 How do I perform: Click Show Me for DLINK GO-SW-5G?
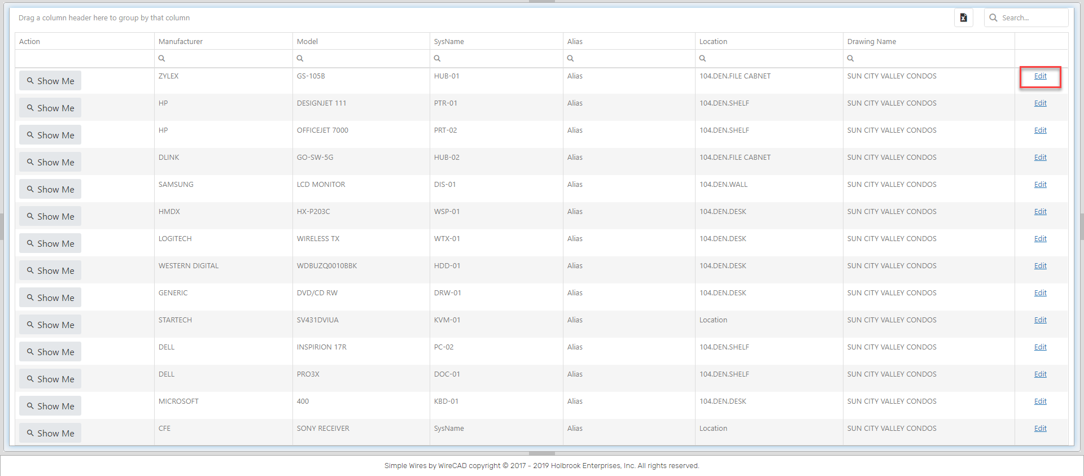pos(50,162)
